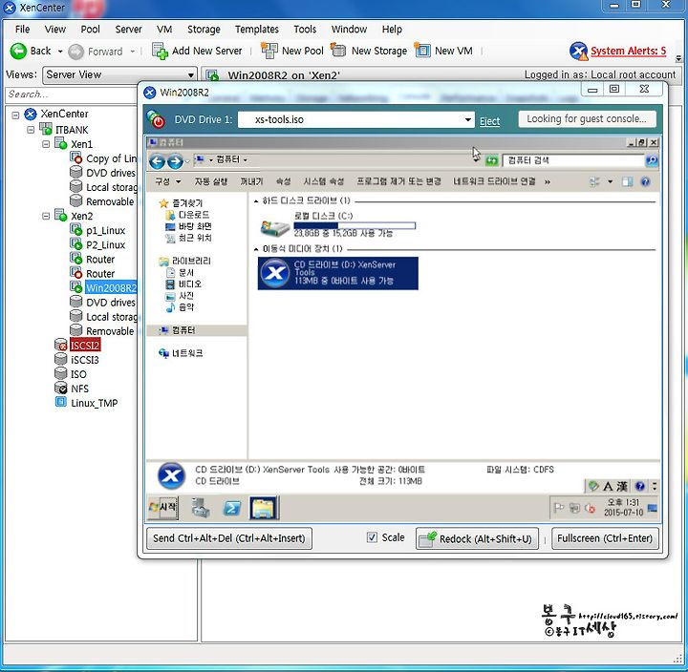Viewport: 688px width, 672px height.
Task: Open the VM menu
Action: [x=164, y=30]
